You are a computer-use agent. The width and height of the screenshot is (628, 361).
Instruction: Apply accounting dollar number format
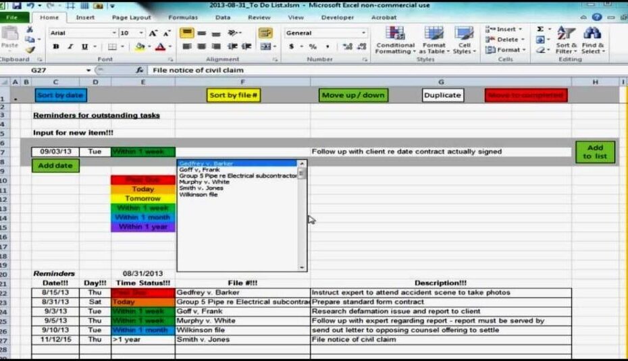(x=292, y=47)
